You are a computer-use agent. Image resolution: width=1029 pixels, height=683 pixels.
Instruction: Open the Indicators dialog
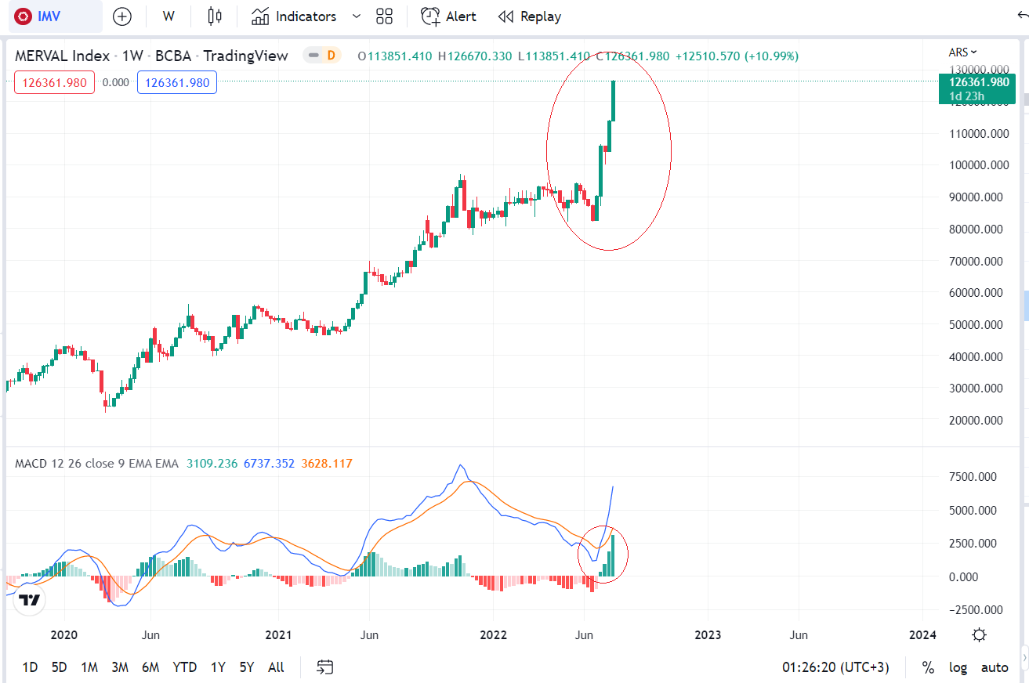[294, 16]
